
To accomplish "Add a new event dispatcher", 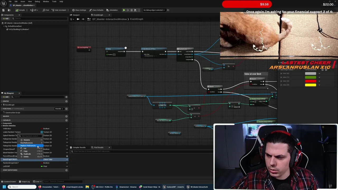I will point(66,170).
